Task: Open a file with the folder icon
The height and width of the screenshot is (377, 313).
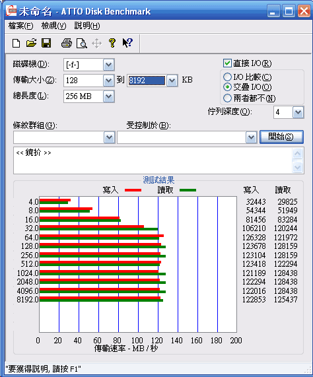Action: [x=31, y=43]
